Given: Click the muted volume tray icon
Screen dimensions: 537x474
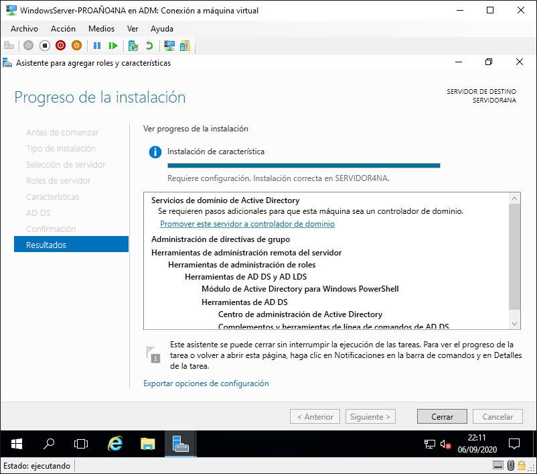Looking at the screenshot, I should coord(445,444).
